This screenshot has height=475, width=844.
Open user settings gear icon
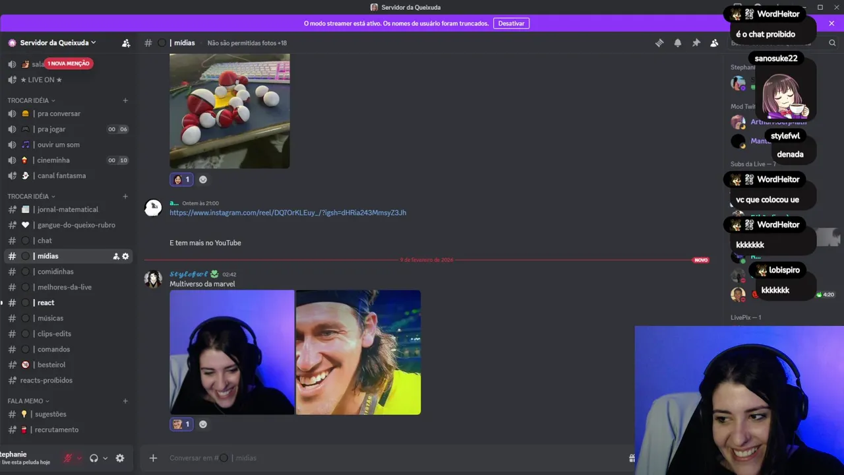120,458
